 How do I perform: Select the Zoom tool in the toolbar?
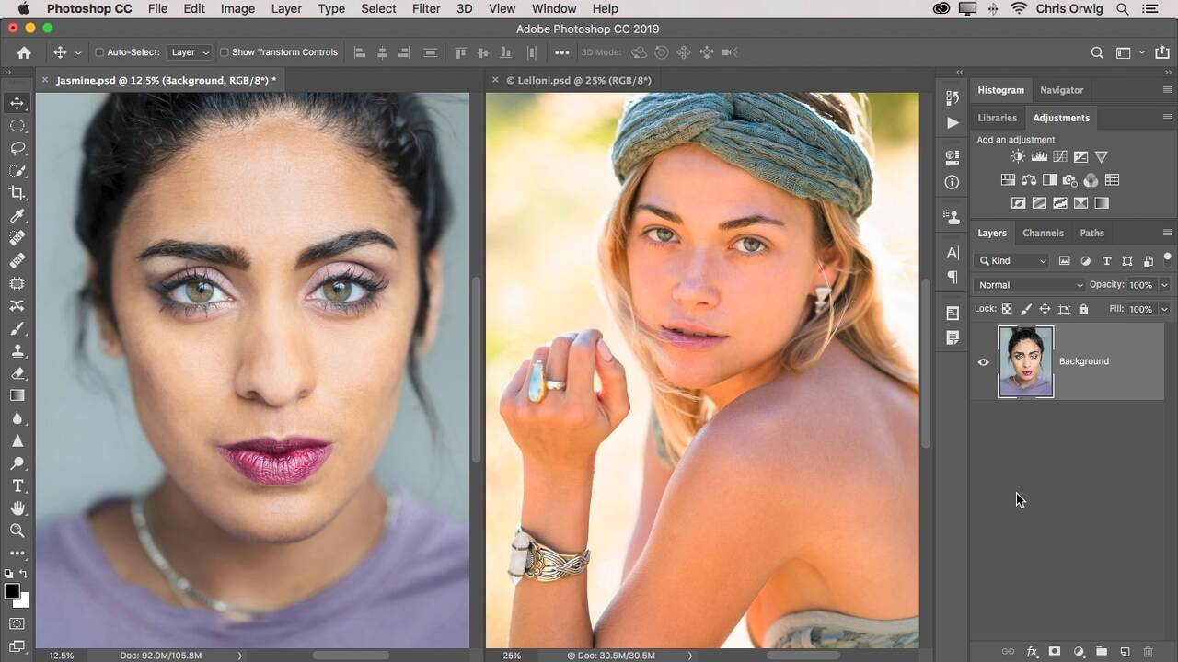tap(17, 531)
